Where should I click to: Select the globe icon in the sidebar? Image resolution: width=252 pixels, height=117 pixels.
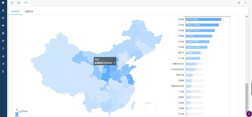click(3, 18)
